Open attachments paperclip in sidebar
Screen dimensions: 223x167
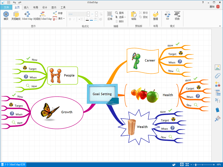pos(217,76)
